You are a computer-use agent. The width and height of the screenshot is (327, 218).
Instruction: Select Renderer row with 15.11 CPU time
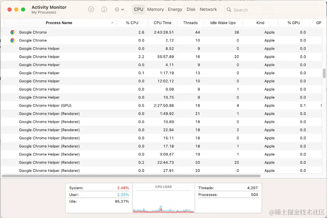coord(161,138)
